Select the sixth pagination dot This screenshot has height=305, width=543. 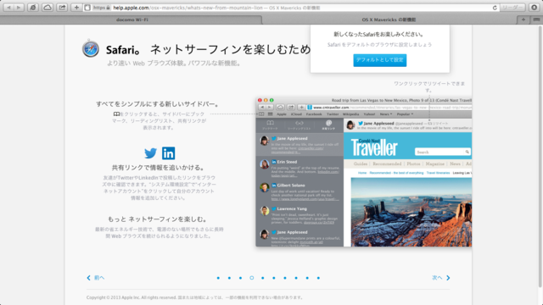click(x=274, y=278)
